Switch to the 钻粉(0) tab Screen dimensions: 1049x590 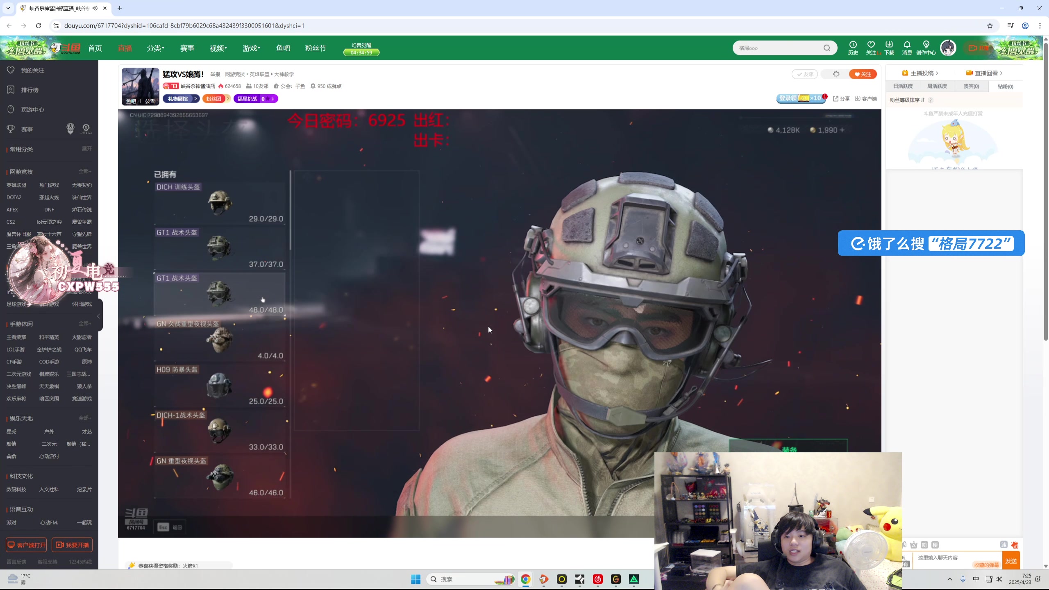click(1005, 86)
